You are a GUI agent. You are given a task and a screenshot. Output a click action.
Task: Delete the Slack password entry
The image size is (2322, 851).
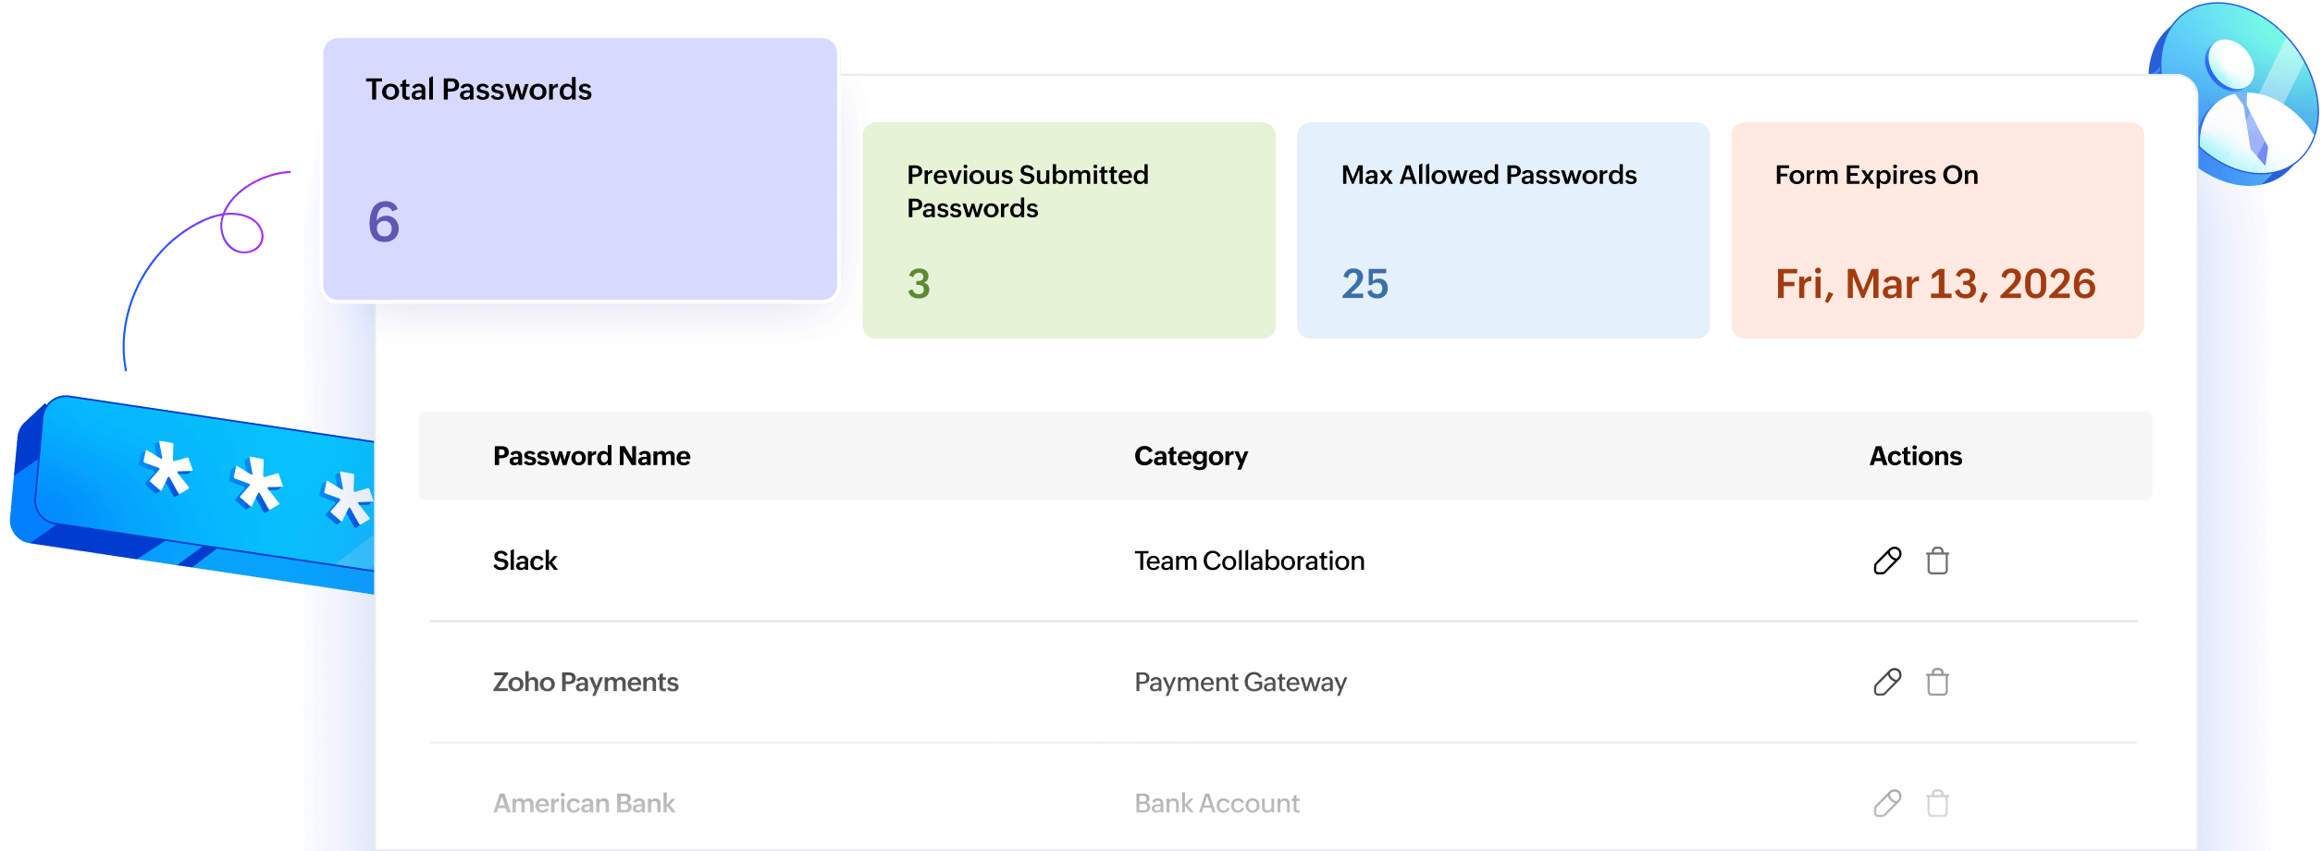(1939, 561)
